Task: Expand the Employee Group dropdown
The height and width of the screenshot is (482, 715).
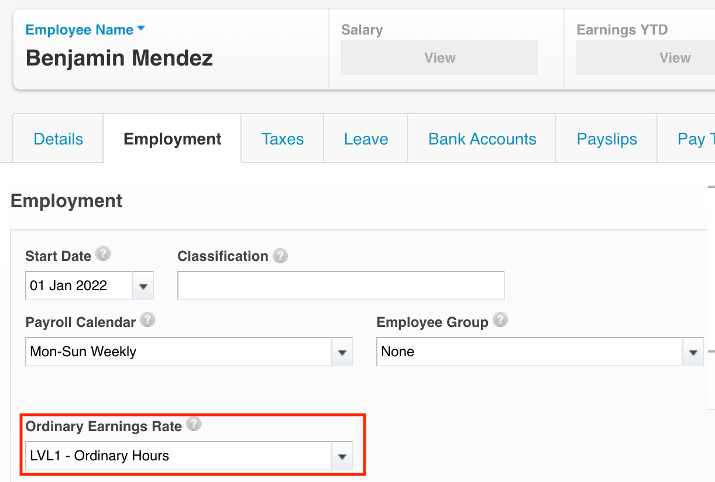Action: coord(693,352)
